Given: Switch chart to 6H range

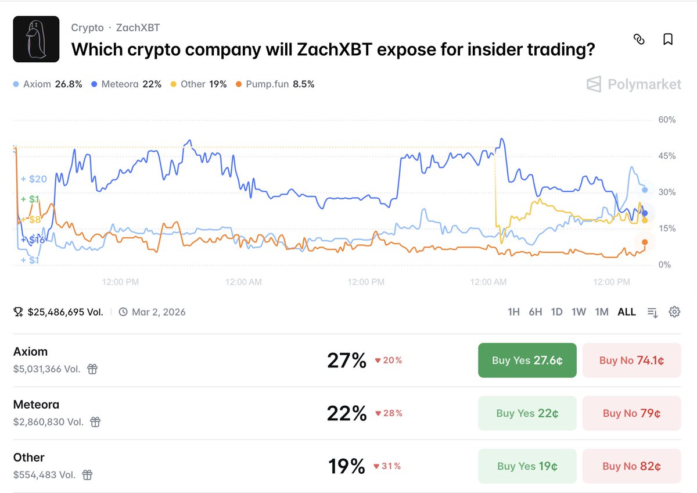Looking at the screenshot, I should pyautogui.click(x=535, y=312).
